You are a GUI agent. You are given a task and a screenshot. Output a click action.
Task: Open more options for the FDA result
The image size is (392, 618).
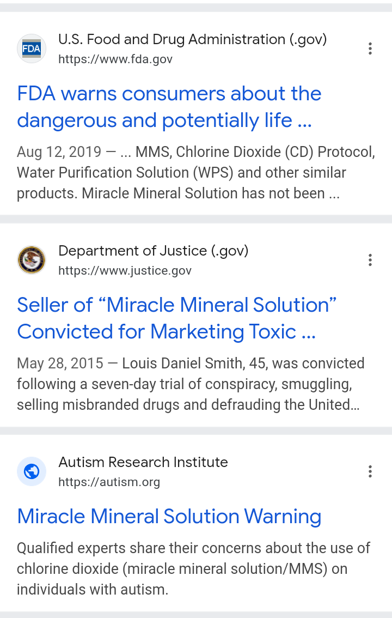[370, 49]
